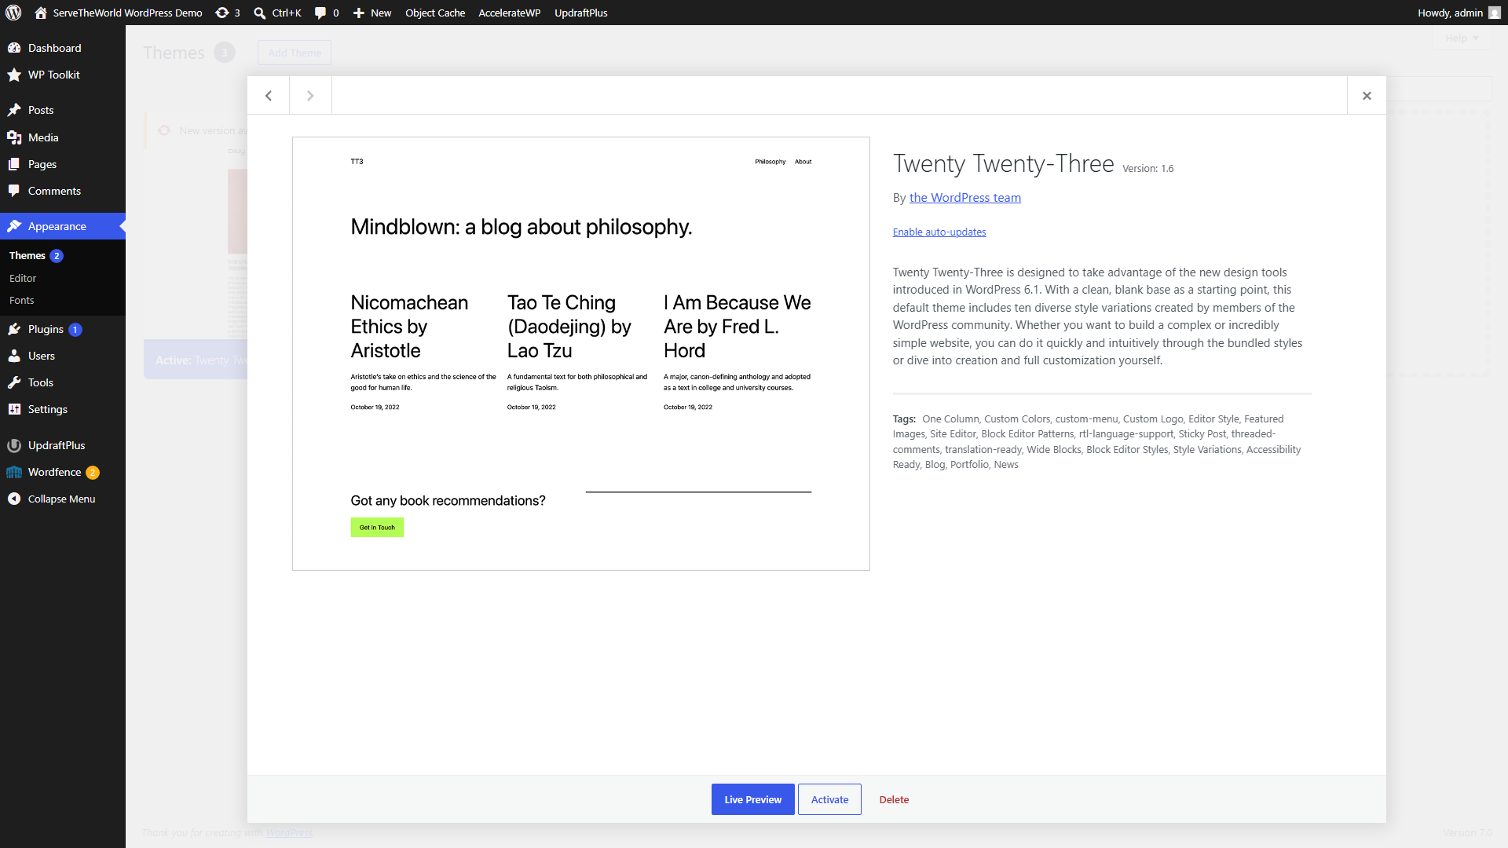The width and height of the screenshot is (1508, 848).
Task: Click the theme screenshot preview image
Action: click(x=581, y=353)
